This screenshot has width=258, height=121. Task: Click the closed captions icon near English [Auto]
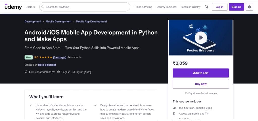point(73,72)
